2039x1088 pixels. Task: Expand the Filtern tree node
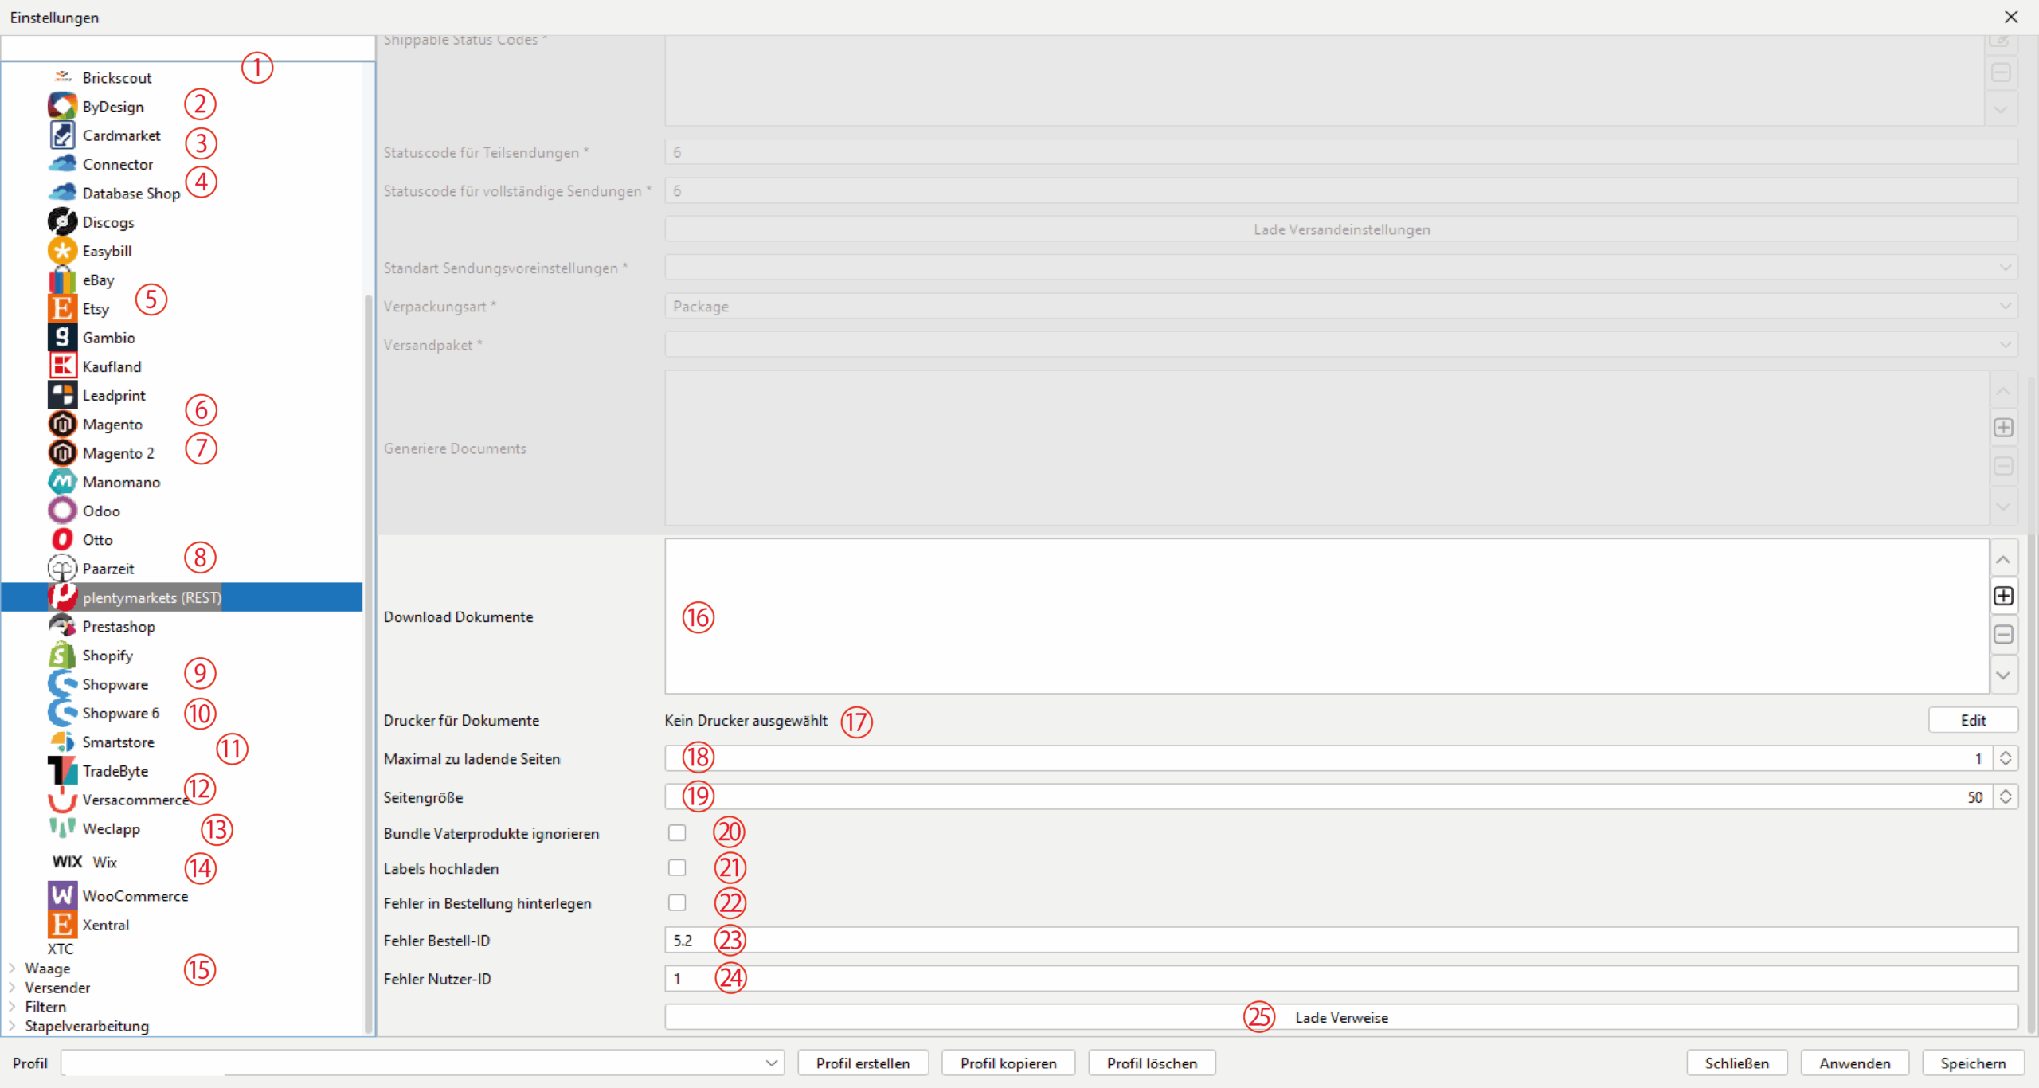(12, 1006)
